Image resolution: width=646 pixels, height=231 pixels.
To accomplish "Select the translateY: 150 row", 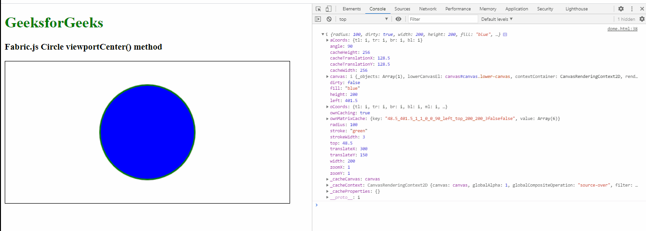I will (x=349, y=155).
